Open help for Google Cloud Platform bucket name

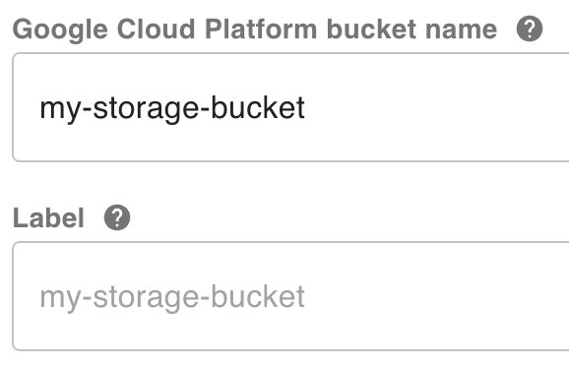(530, 29)
